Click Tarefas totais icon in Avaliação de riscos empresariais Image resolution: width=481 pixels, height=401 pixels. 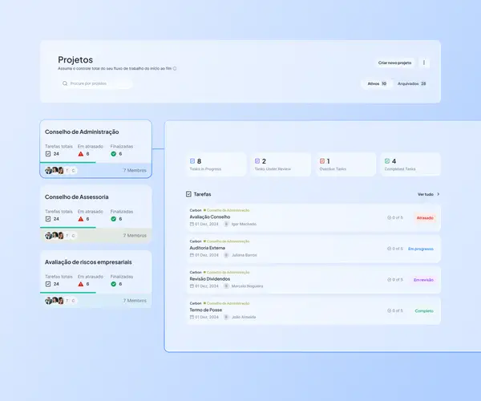[x=48, y=284]
